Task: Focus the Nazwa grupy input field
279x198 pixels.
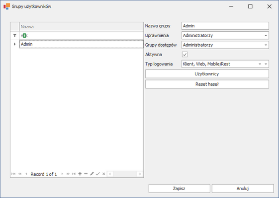Action: (x=225, y=26)
